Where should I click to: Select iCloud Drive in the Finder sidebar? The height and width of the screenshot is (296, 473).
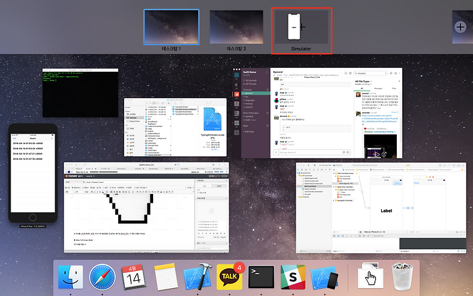134,122
